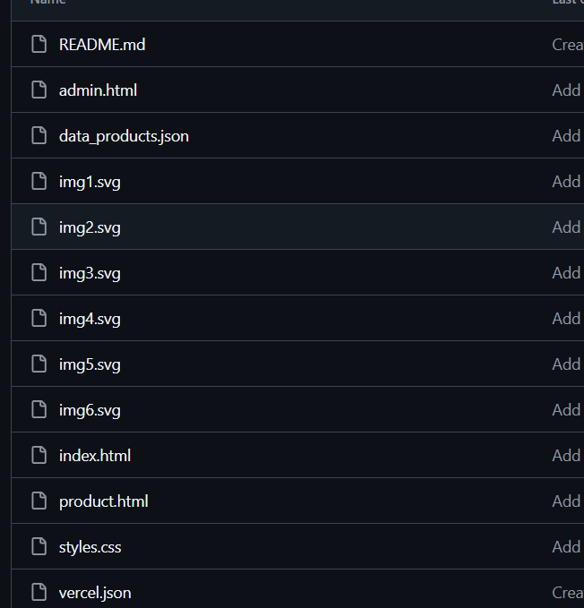Open the vercel.json file
This screenshot has height=608, width=584.
click(95, 592)
